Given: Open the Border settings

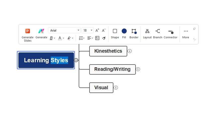Looking at the screenshot, I should click(x=134, y=34).
